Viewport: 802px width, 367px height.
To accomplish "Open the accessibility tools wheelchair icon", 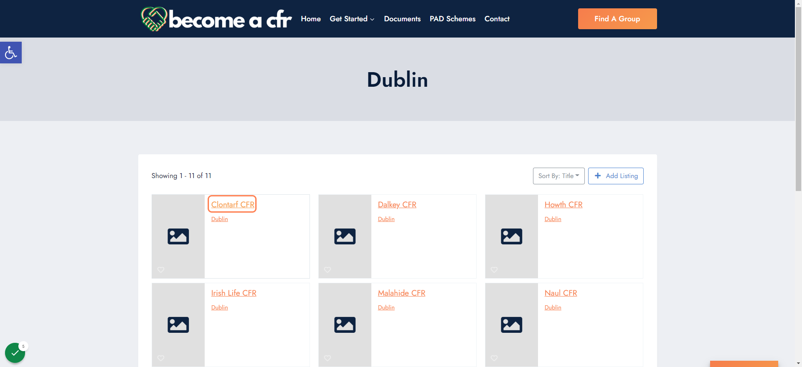I will point(11,53).
